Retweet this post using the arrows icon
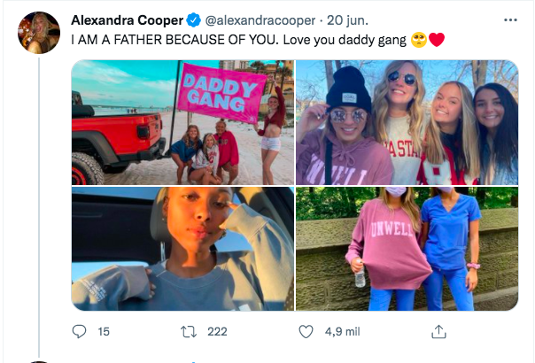Image resolution: width=535 pixels, height=363 pixels. (187, 332)
